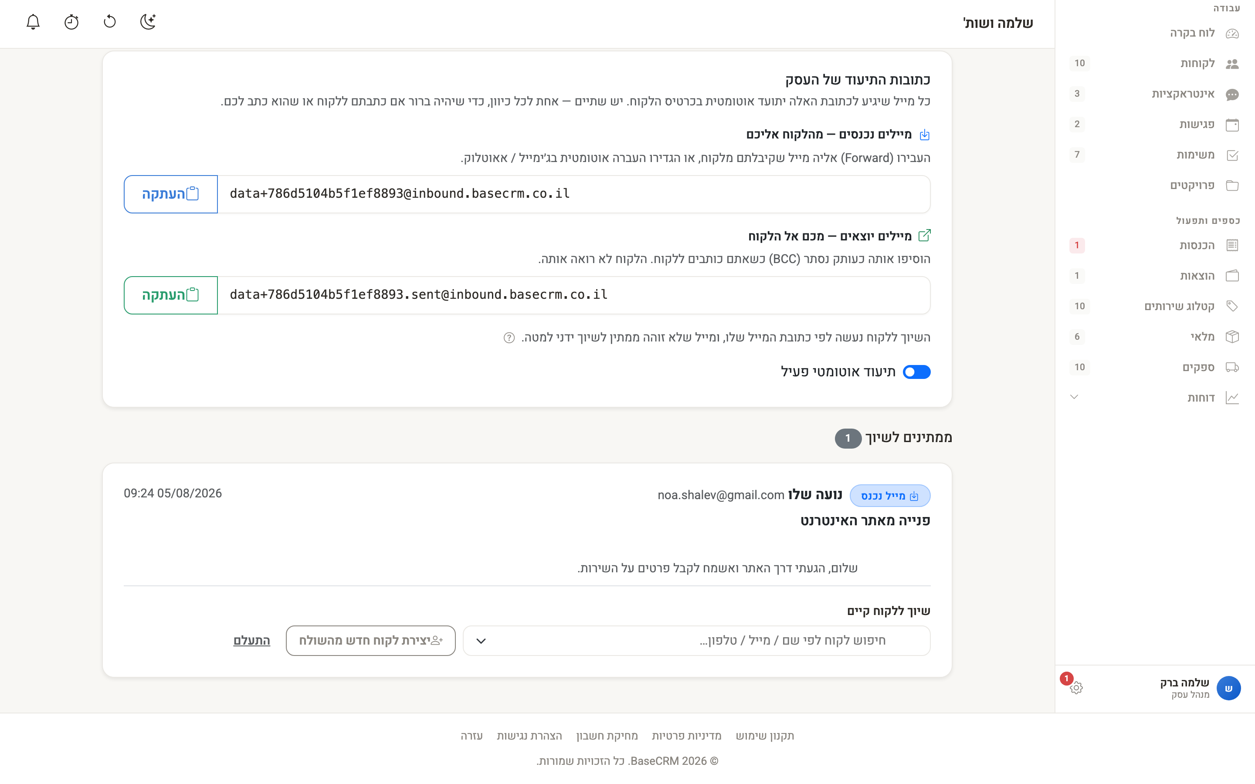Copy the incoming mail address with העתקה
The width and height of the screenshot is (1255, 784).
(171, 194)
